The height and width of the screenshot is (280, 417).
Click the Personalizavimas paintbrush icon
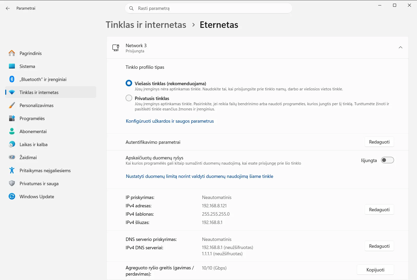point(12,105)
